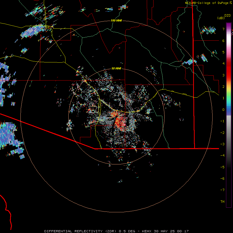Click the 0 dB value on color scale
233x233 pixels.
click(223, 110)
